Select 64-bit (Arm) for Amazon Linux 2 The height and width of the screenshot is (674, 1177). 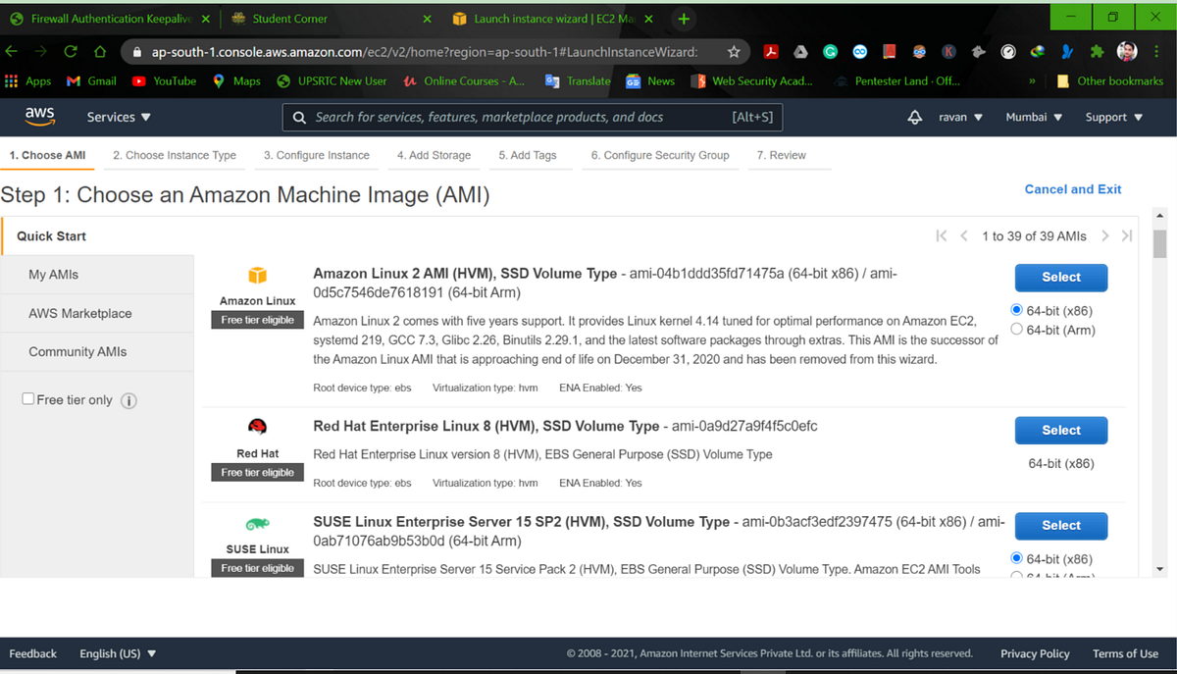(1016, 330)
